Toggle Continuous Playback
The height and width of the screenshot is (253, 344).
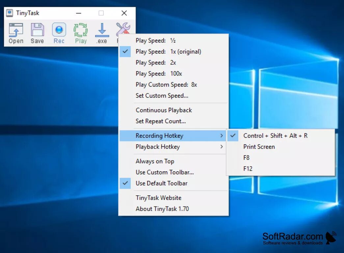173,110
